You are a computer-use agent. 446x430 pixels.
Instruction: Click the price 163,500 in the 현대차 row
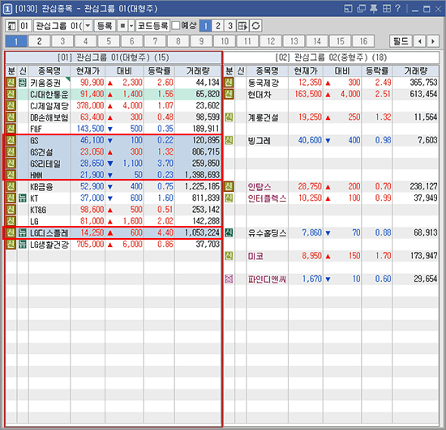point(308,94)
